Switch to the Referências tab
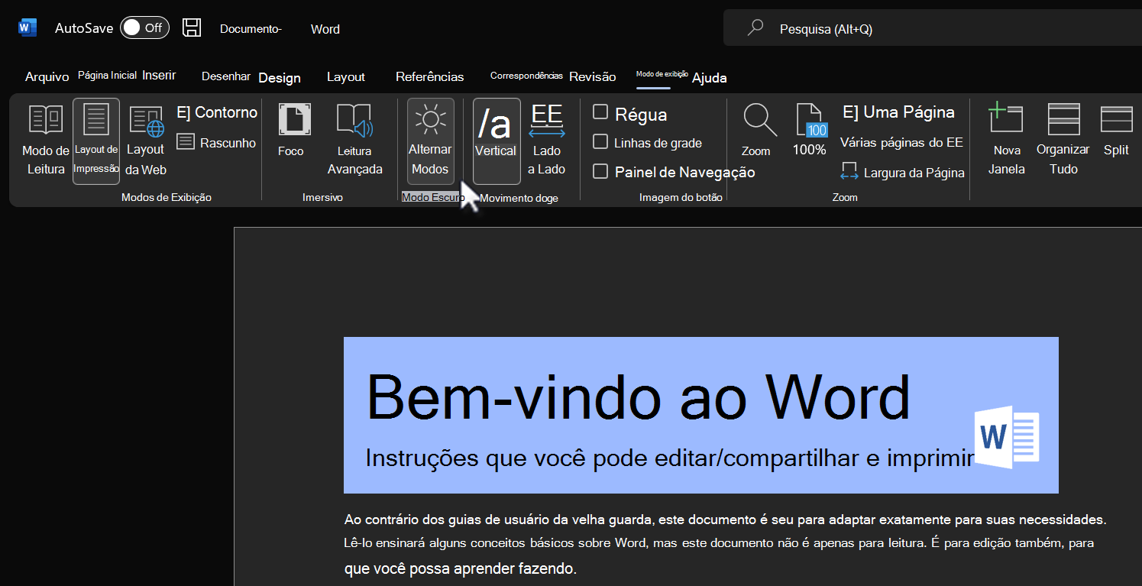This screenshot has width=1142, height=586. (429, 76)
